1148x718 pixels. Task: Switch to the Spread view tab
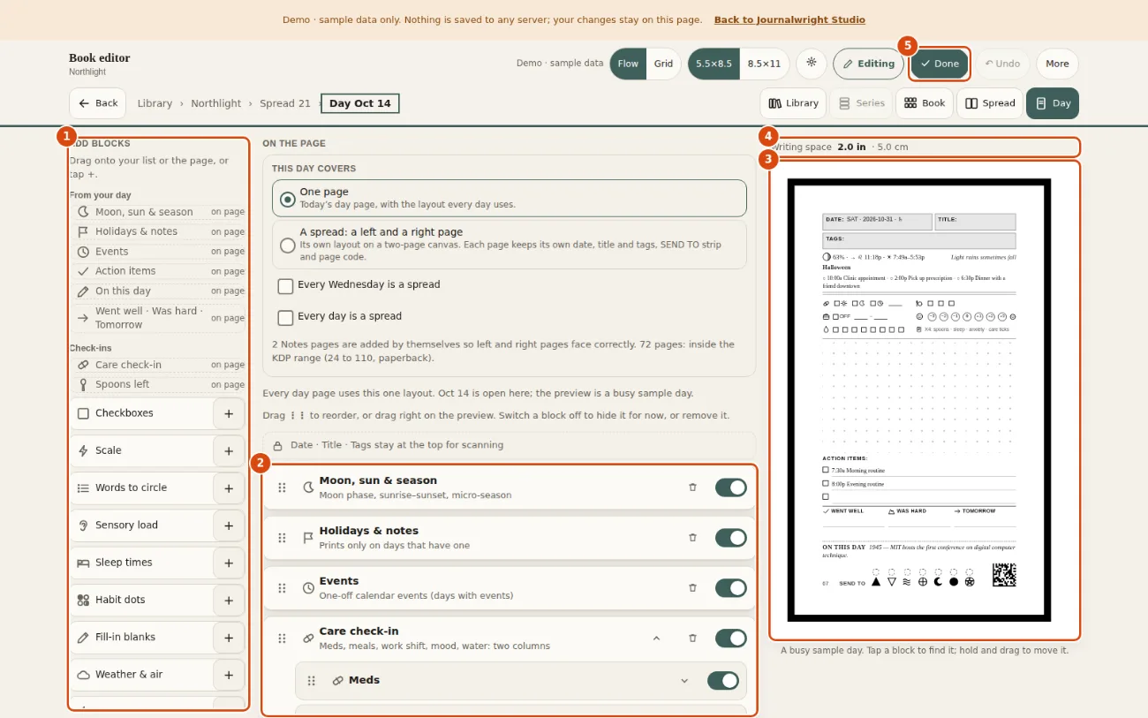(990, 103)
